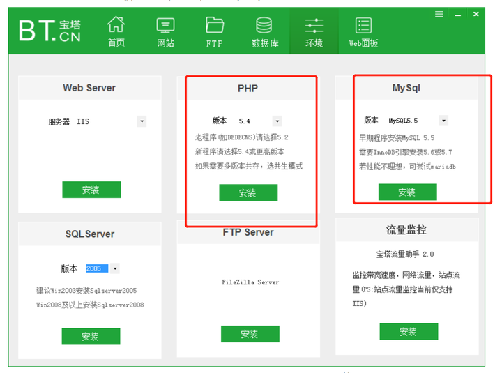The width and height of the screenshot is (502, 373).
Task: Click the FTP Server panel title
Action: (x=248, y=232)
